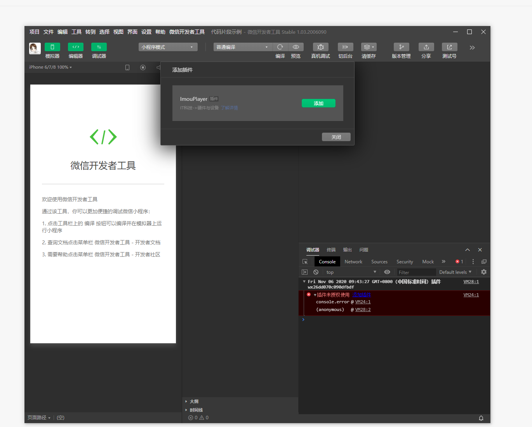Image resolution: width=532 pixels, height=427 pixels.
Task: Open console settings gear icon
Action: [484, 272]
